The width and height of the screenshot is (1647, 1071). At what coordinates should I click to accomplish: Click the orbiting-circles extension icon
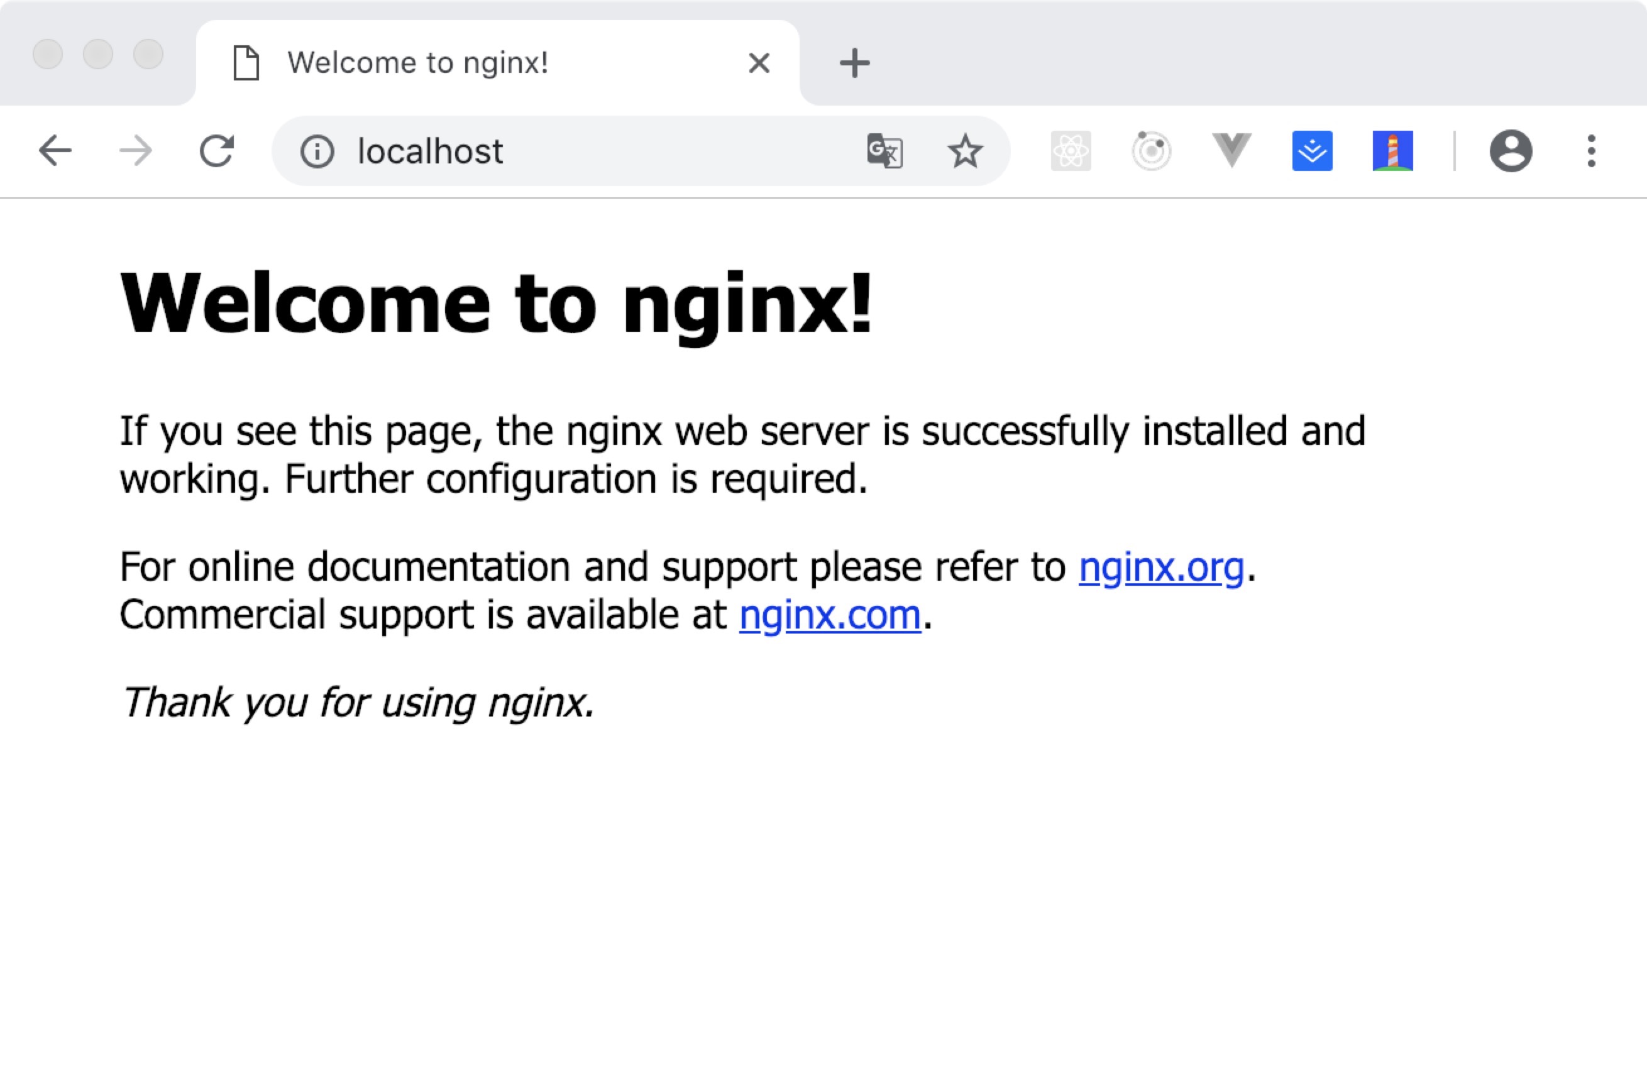click(1151, 151)
